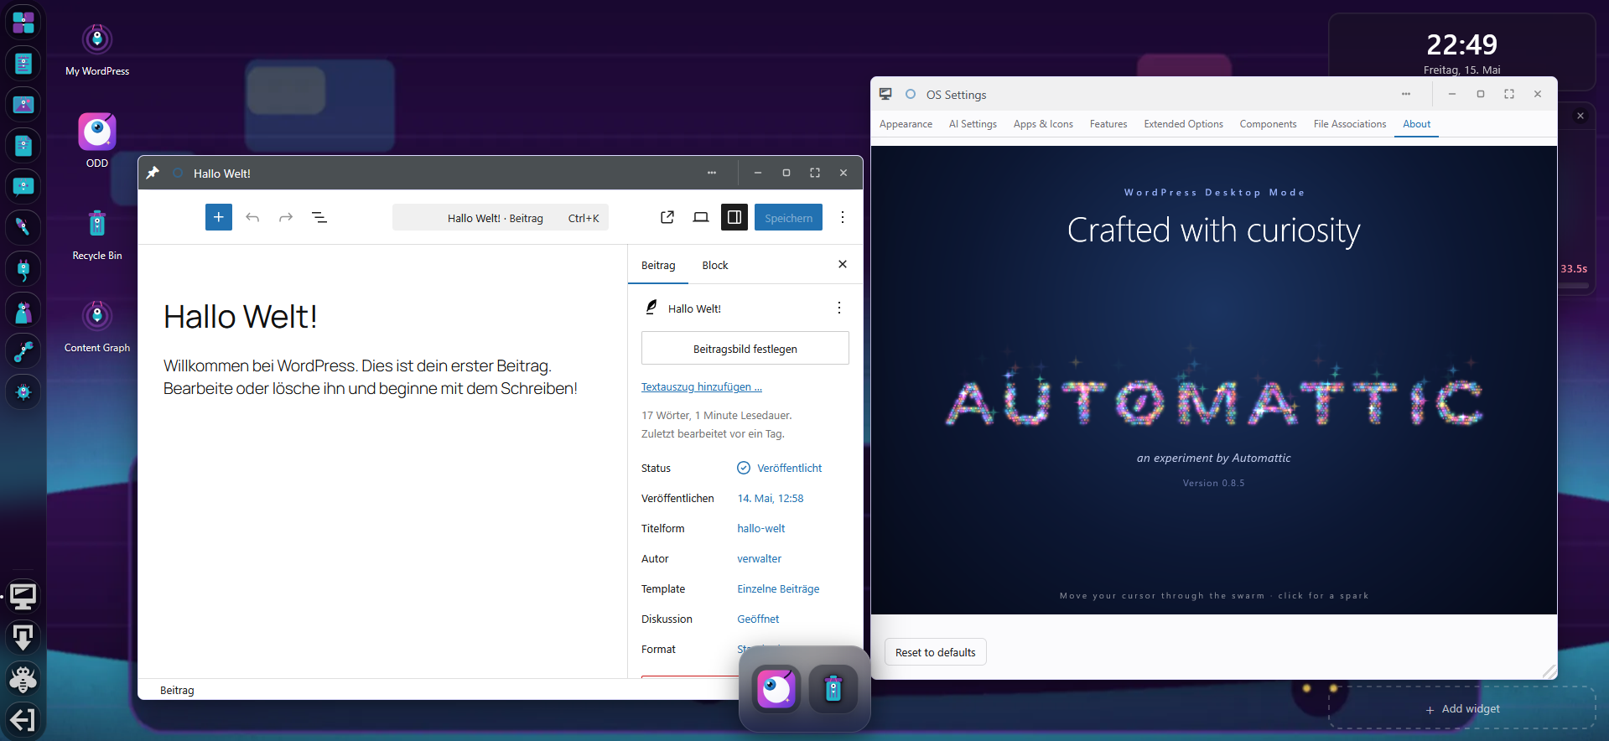
Task: Click the Beitragsbild festlegen button
Action: (x=745, y=348)
